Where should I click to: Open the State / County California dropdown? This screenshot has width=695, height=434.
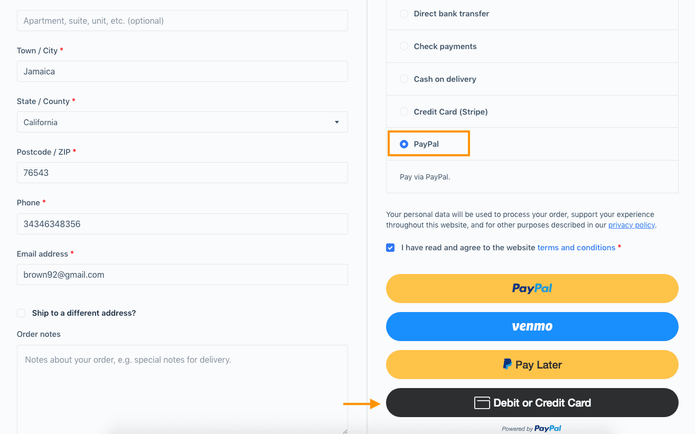(x=182, y=122)
